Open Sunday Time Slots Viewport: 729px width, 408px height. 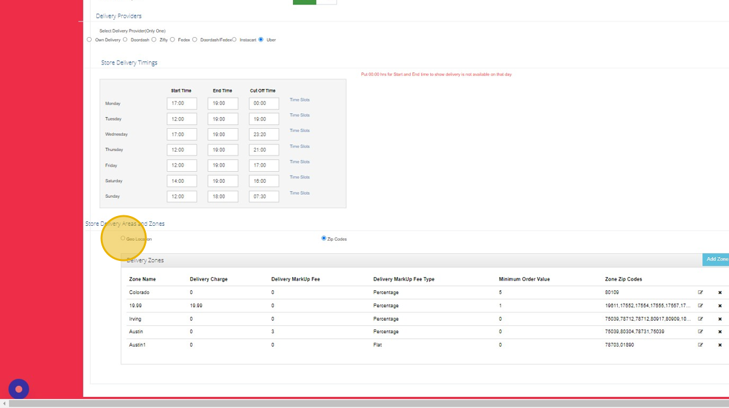pos(299,193)
